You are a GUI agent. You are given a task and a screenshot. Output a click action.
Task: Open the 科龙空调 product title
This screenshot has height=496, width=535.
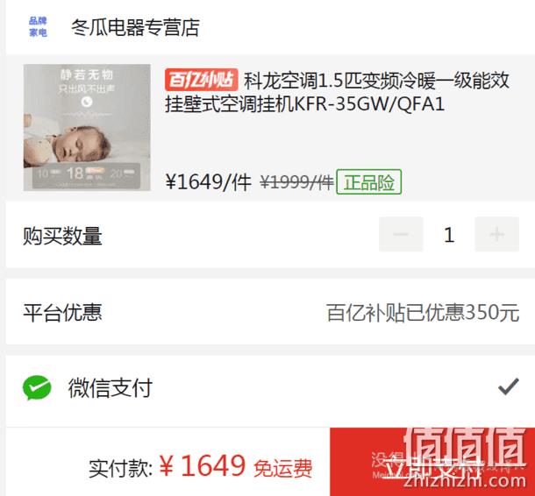tap(337, 92)
